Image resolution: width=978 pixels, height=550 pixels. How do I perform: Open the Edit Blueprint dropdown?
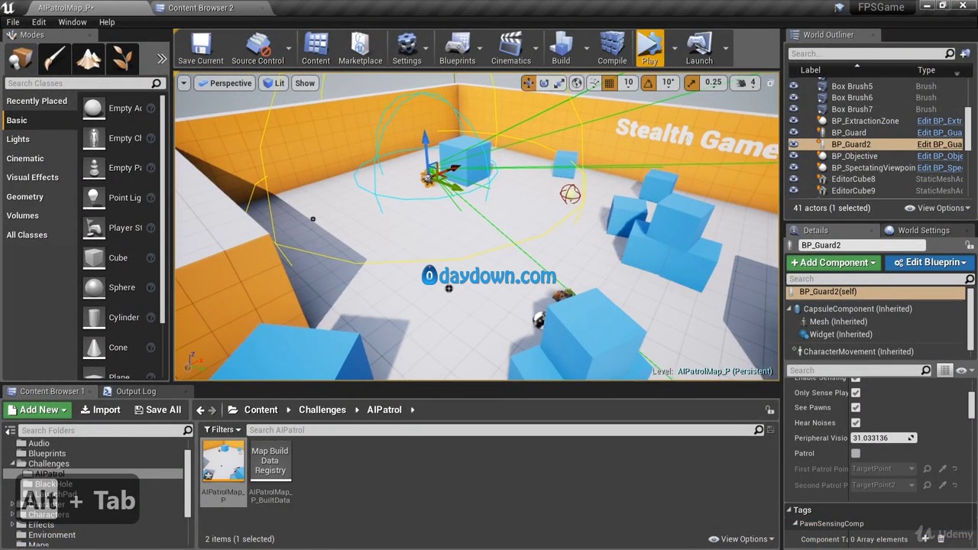coord(930,262)
